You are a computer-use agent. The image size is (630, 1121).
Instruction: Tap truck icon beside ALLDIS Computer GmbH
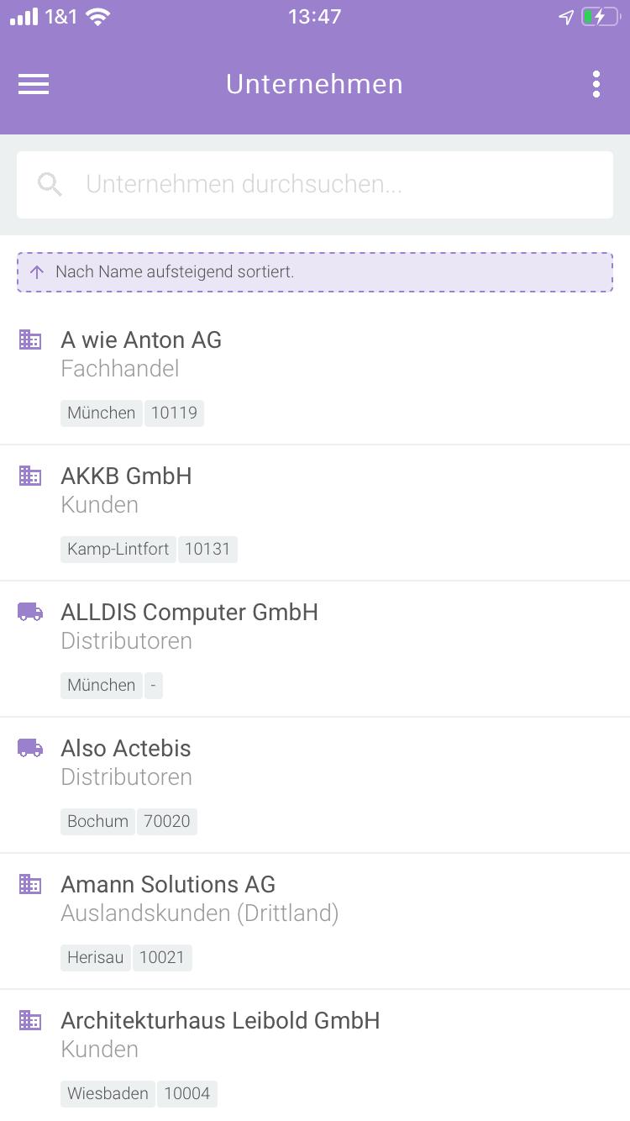(30, 612)
